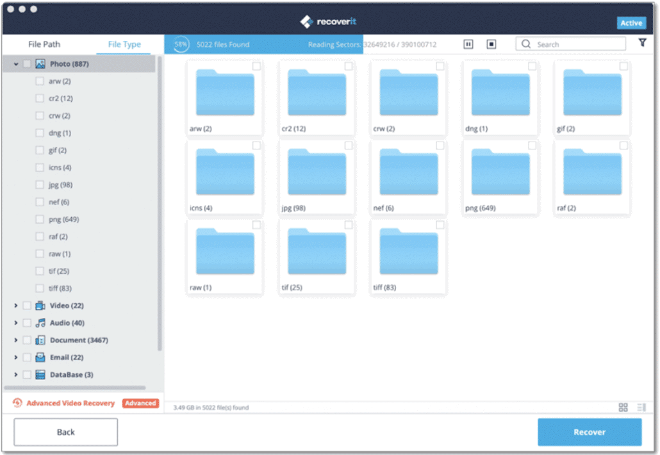Switch to grid view icon
The width and height of the screenshot is (660, 455).
tap(623, 408)
